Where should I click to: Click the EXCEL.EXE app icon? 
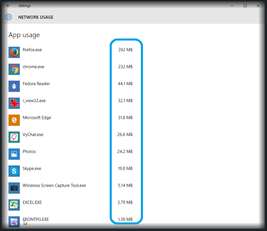click(x=14, y=205)
